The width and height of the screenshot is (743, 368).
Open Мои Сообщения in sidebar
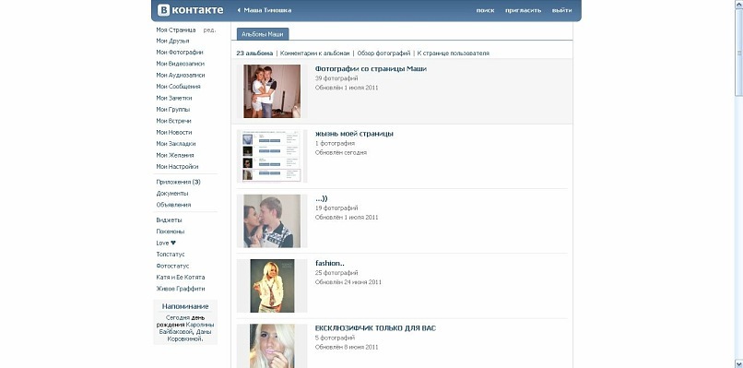(x=178, y=87)
